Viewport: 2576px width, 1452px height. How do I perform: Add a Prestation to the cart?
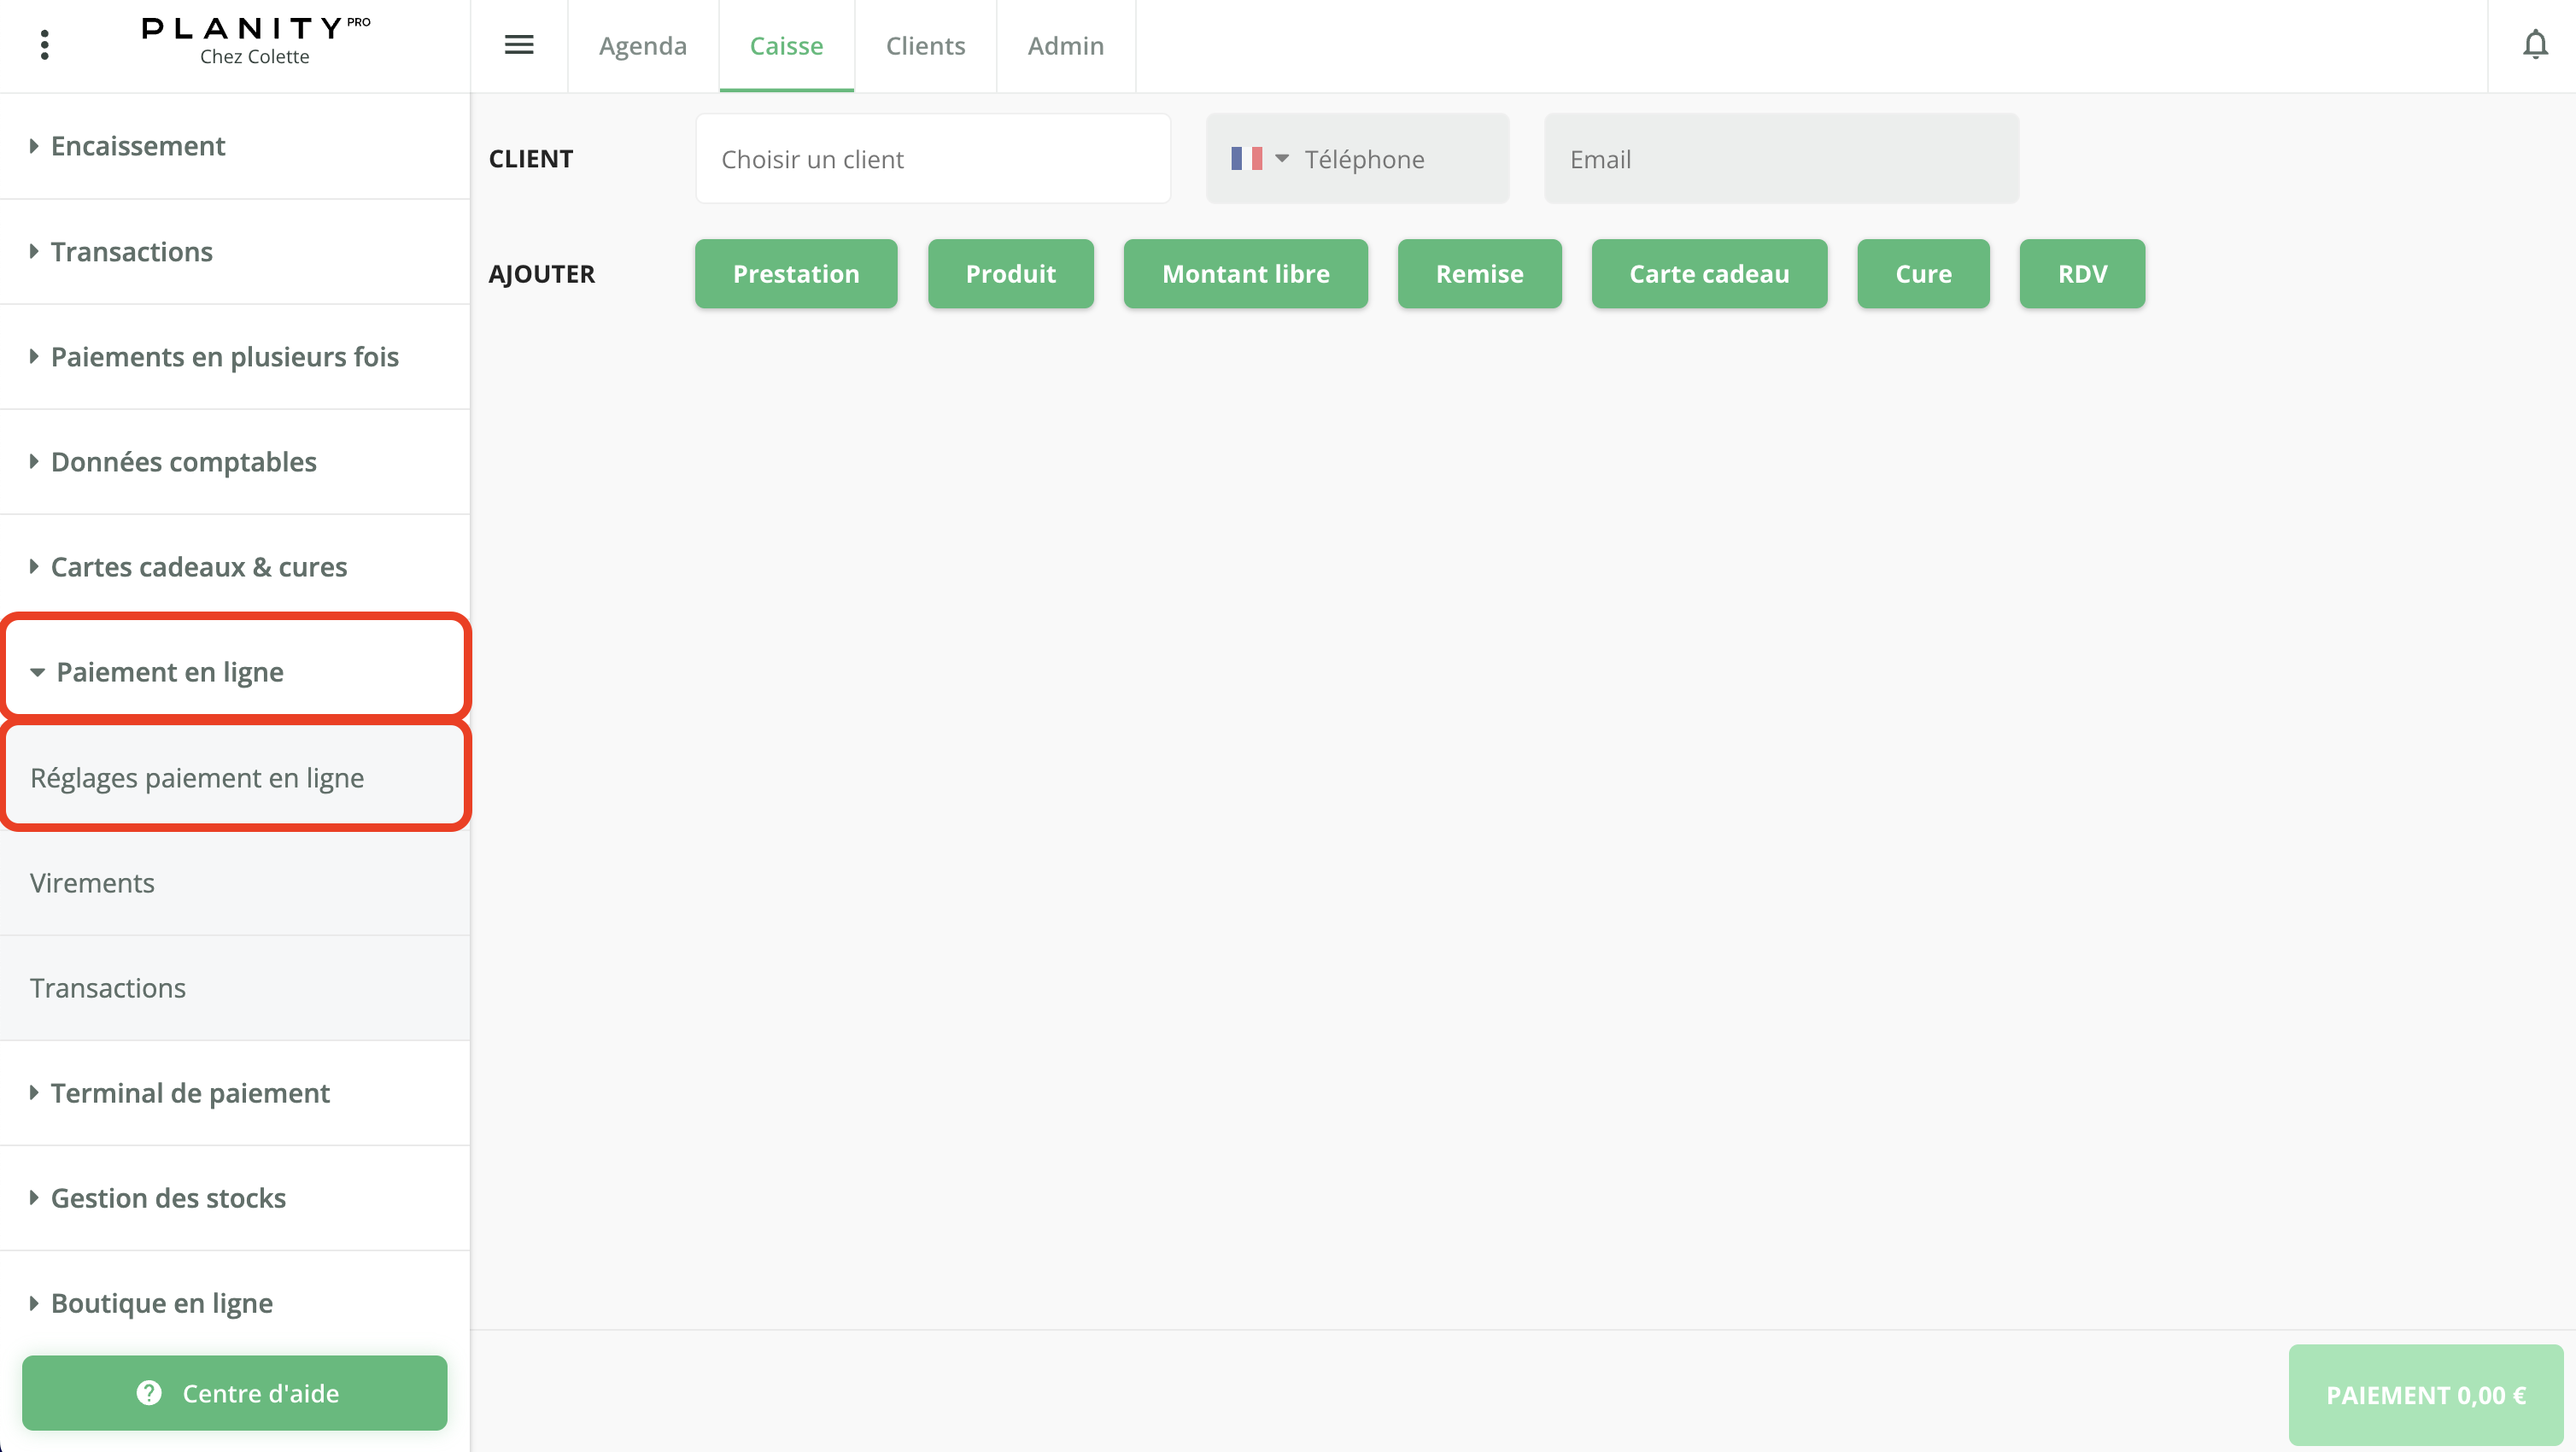coord(795,274)
